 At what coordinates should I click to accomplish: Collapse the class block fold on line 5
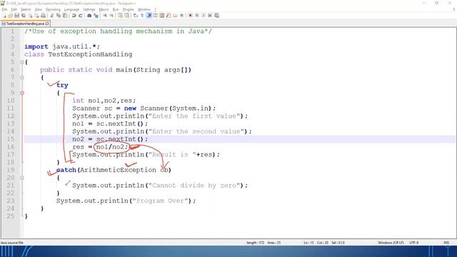tap(22, 62)
